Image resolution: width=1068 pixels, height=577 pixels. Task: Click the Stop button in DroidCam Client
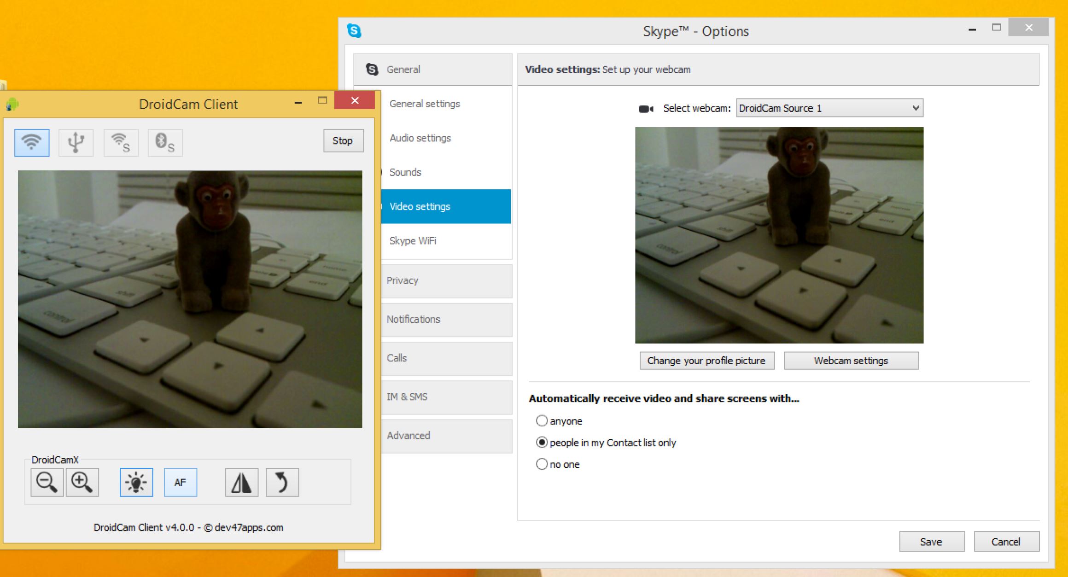point(342,140)
